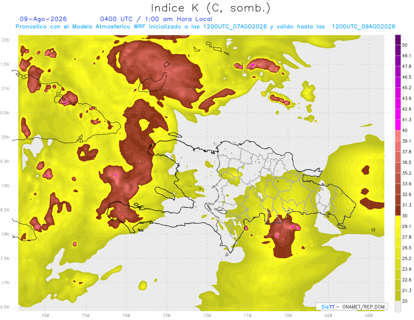Click the colorbar value '26.5'
414x320 pixels.
point(407,248)
